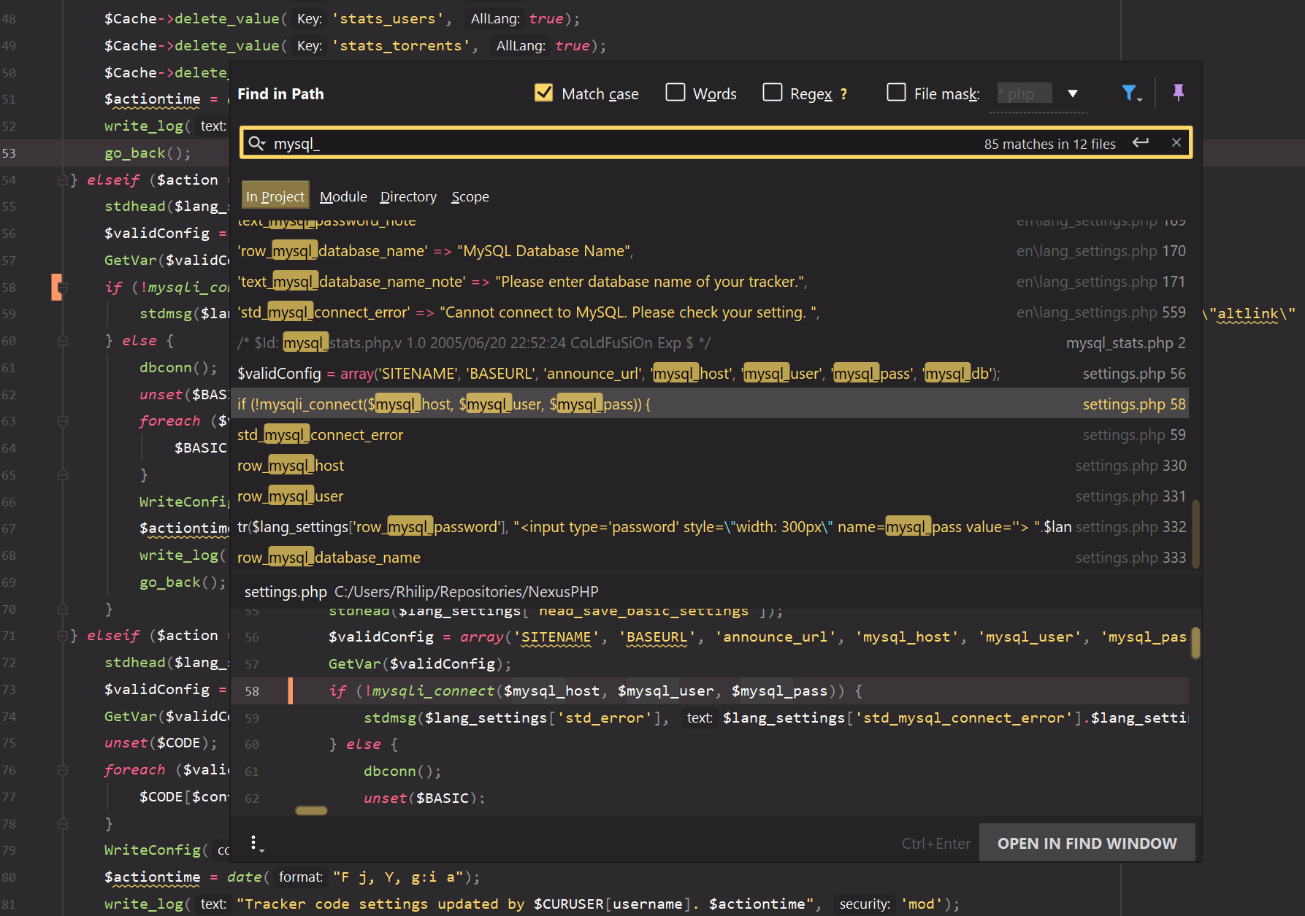Collapse the fold end marker on line 65
The width and height of the screenshot is (1305, 916).
pyautogui.click(x=63, y=475)
